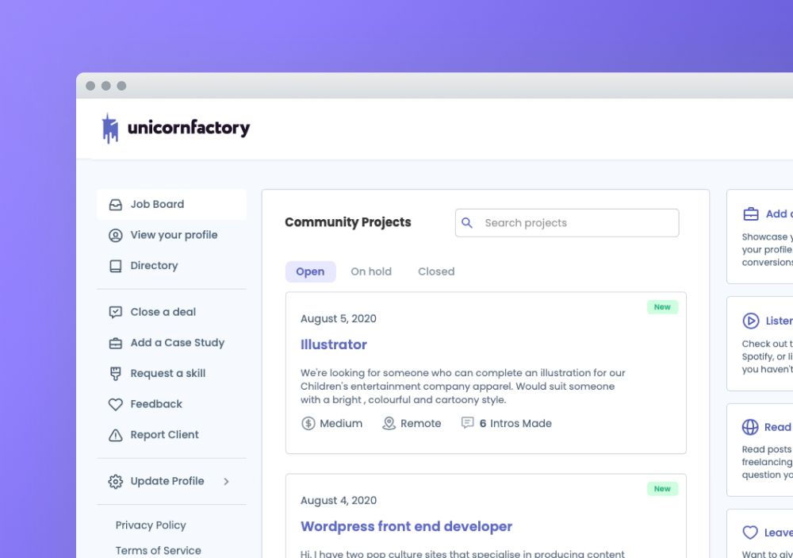
Task: Switch to the On hold tab
Action: (371, 271)
